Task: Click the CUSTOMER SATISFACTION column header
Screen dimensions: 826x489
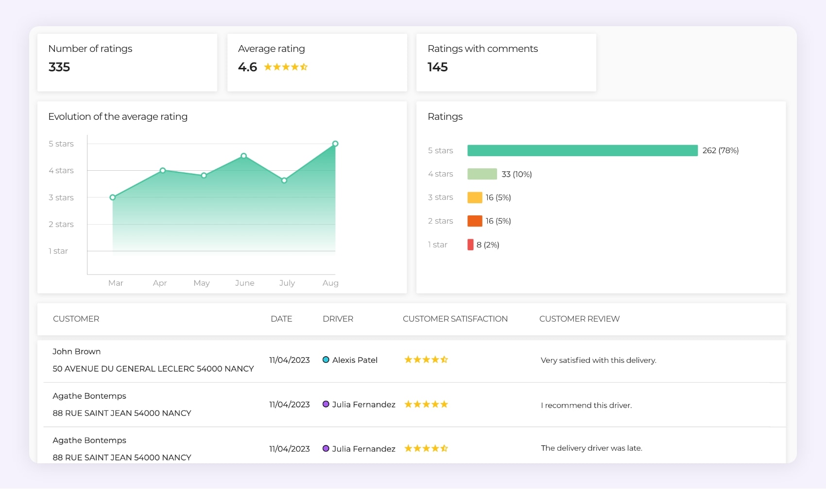Action: point(455,319)
